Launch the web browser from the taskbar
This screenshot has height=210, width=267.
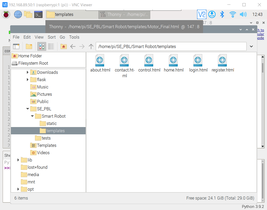point(18,14)
